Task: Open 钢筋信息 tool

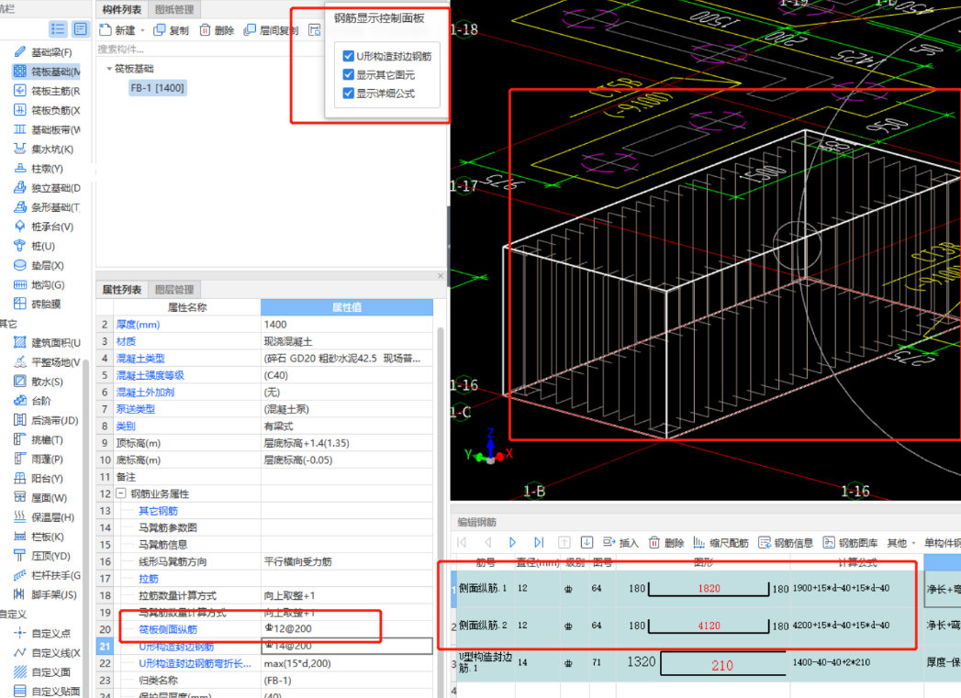Action: pos(786,543)
